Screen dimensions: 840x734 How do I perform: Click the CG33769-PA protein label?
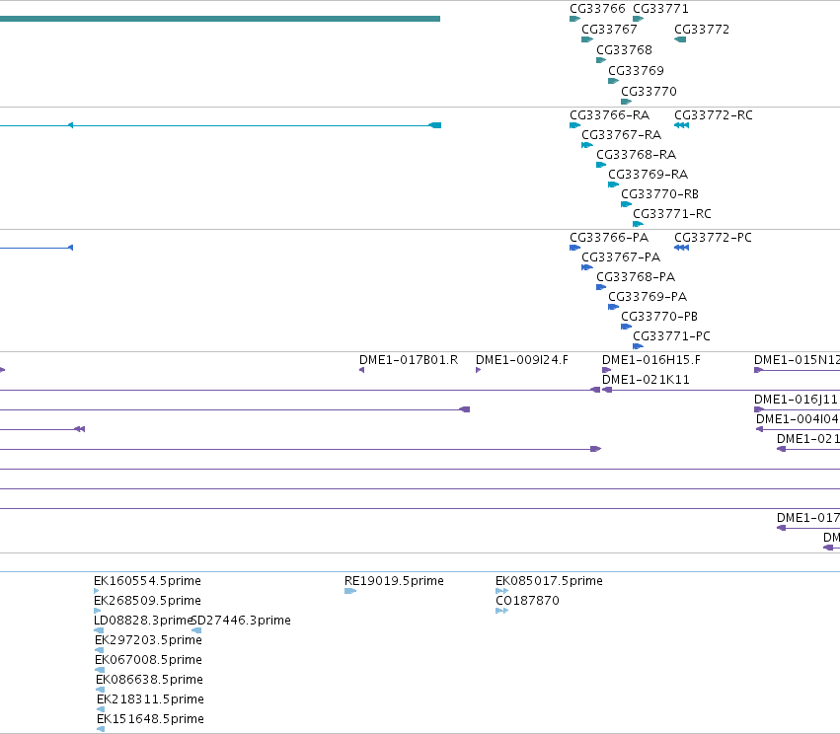[x=648, y=297]
